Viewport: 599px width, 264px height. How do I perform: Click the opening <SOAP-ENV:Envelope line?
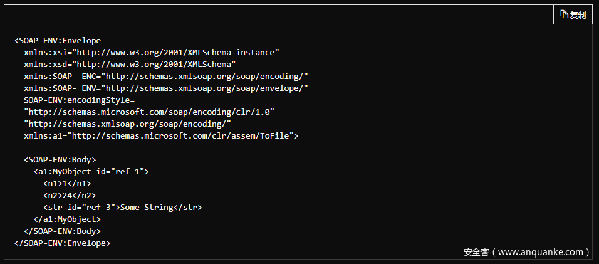tap(58, 41)
